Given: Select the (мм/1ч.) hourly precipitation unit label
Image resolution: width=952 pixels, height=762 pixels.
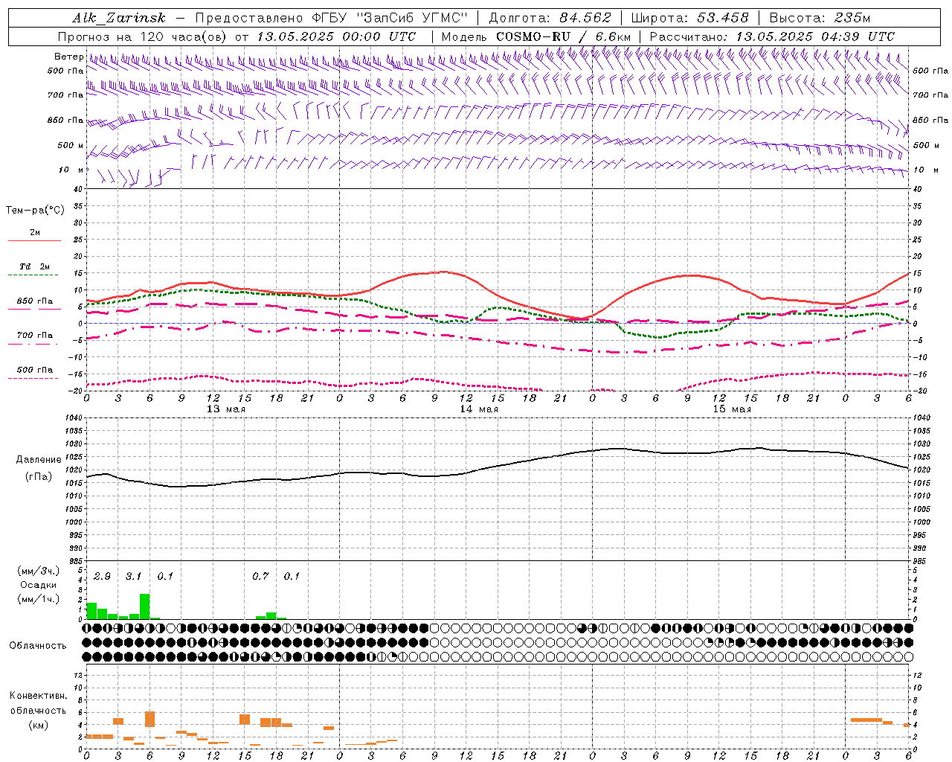Looking at the screenshot, I should [x=39, y=599].
